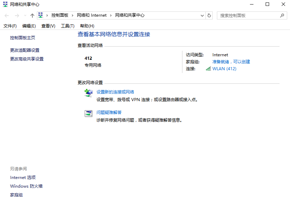Screen dimensions: 290x204
Task: Open the recent locations dropdown arrow
Action: click(x=25, y=16)
